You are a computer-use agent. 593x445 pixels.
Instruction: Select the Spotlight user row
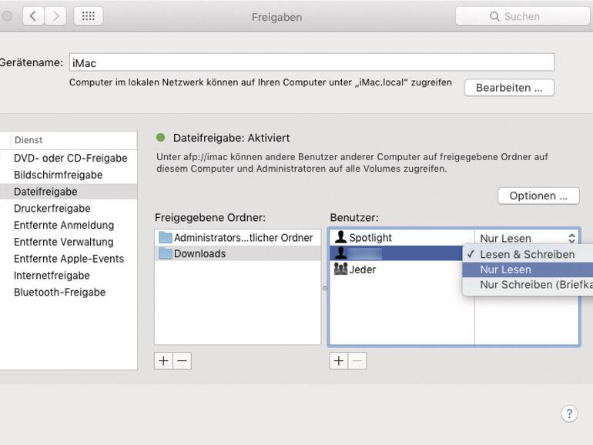click(x=402, y=237)
